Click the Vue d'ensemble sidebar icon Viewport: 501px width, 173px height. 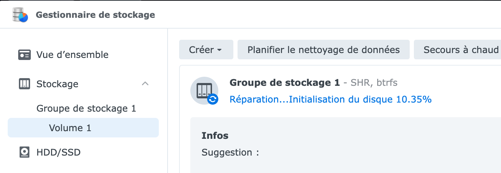tap(24, 55)
